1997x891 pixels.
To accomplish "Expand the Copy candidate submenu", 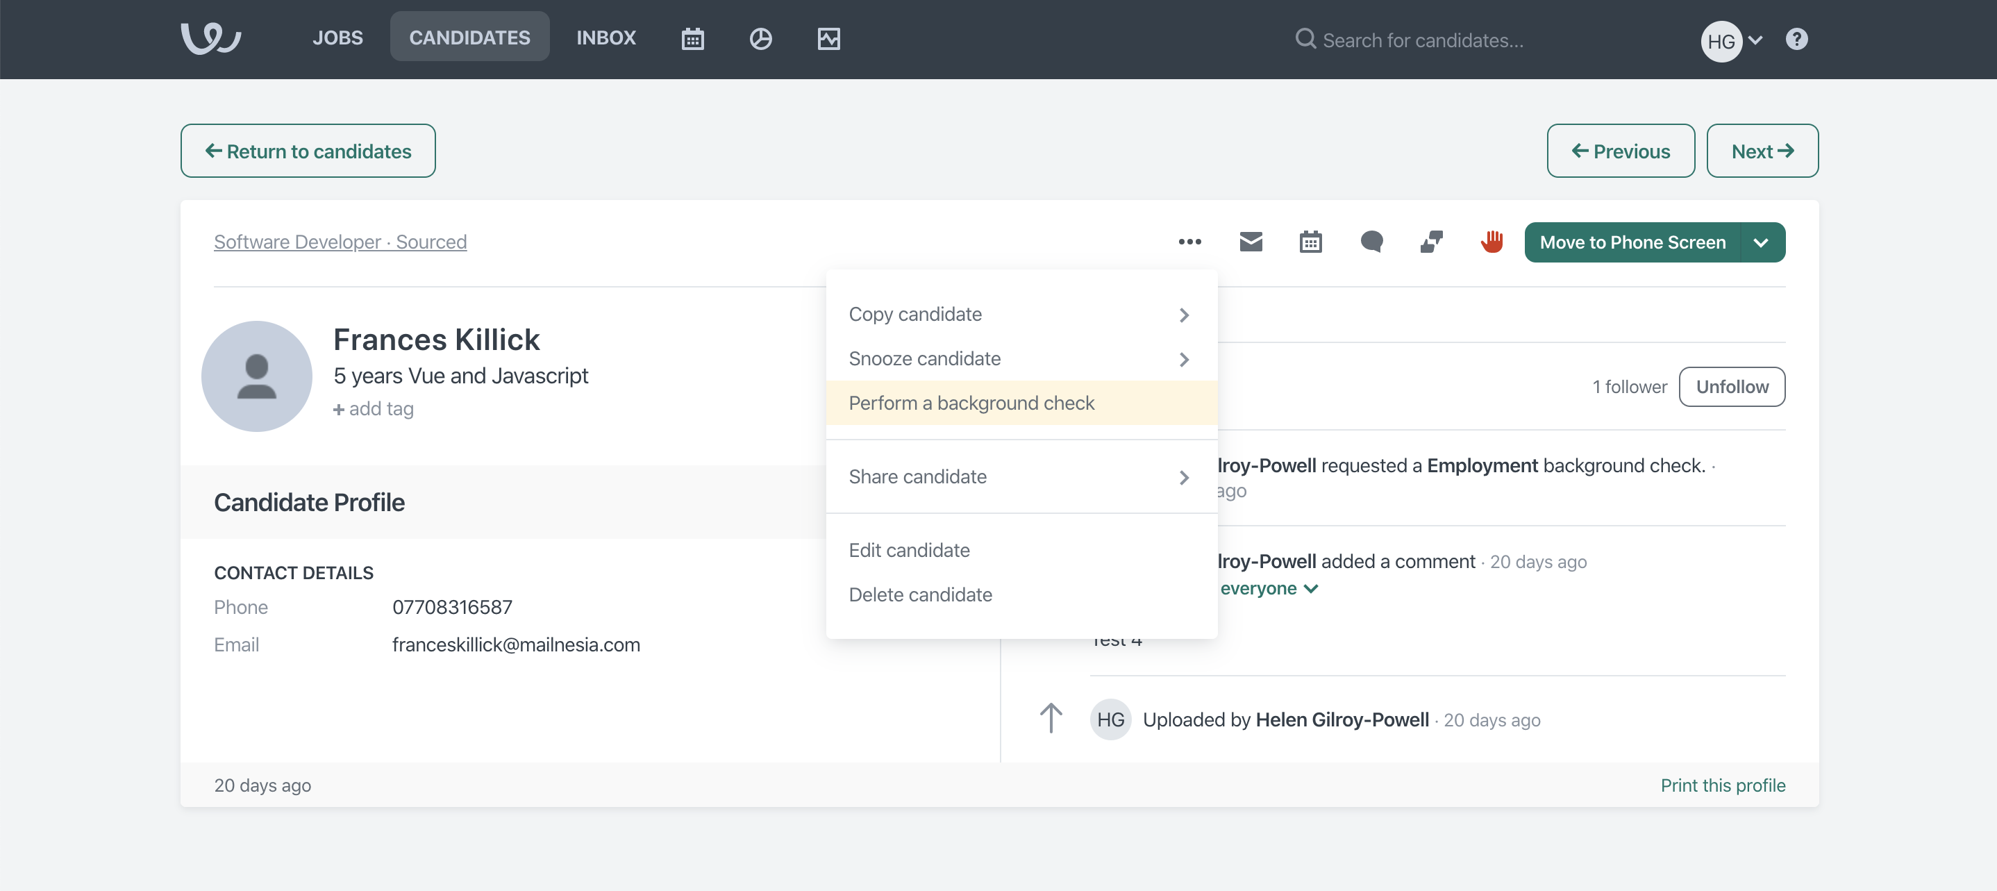I will click(x=1020, y=314).
